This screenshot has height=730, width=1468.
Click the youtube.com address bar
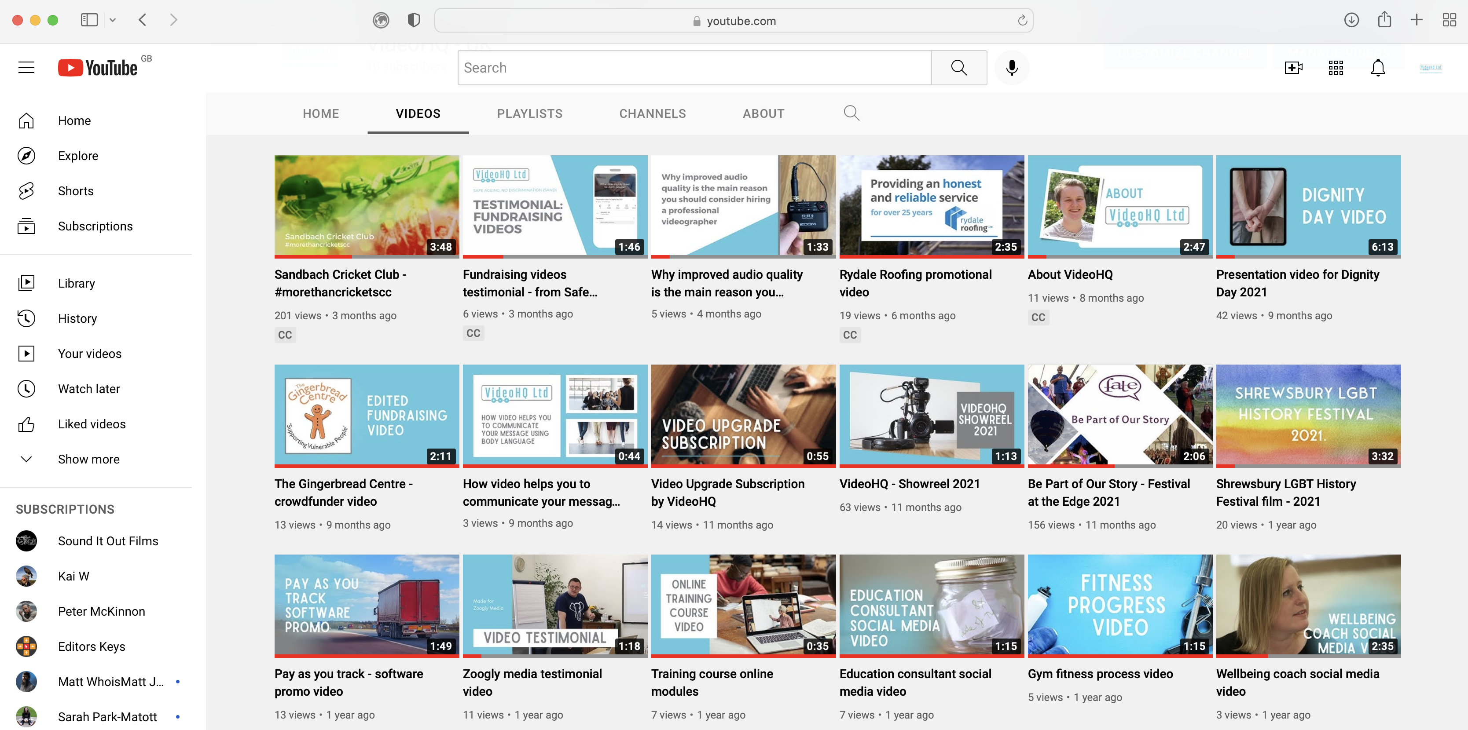[734, 21]
